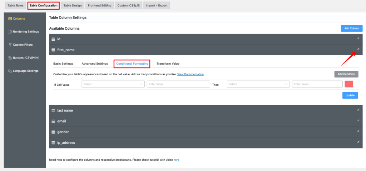Open the Custom CSS/JS tab

tap(129, 6)
